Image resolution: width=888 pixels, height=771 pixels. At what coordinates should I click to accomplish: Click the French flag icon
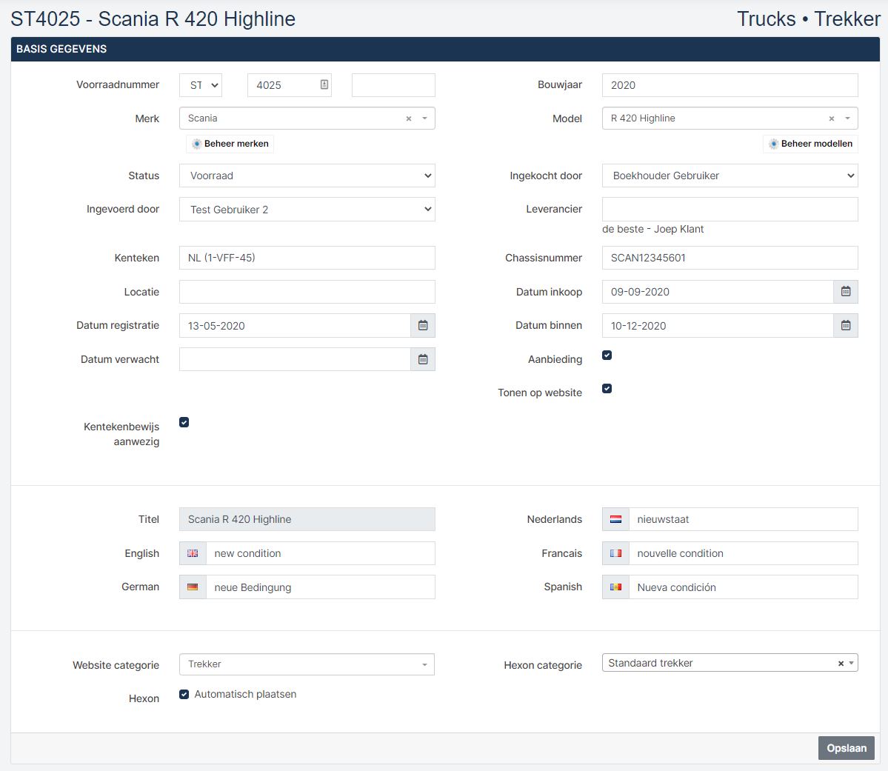615,553
